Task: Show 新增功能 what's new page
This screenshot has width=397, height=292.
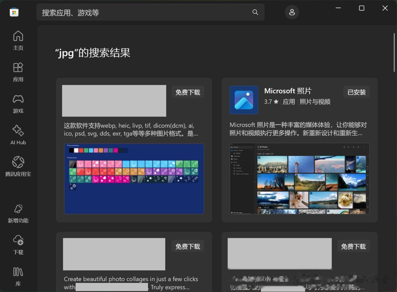Action: [18, 214]
